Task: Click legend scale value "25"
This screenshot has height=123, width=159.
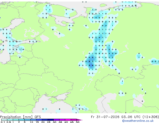Action: point(49,122)
